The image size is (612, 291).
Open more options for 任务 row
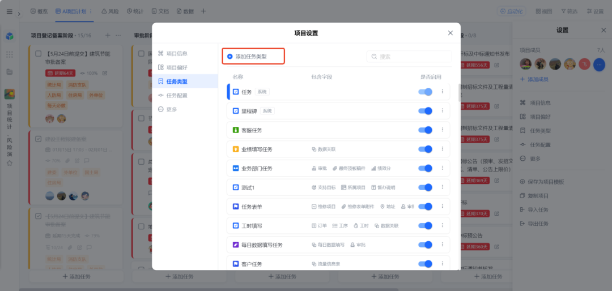442,92
